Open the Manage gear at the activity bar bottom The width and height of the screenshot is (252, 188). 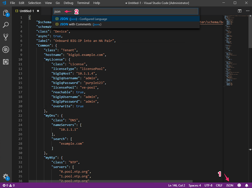click(x=6, y=177)
